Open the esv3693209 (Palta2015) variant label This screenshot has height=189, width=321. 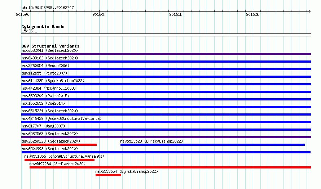coord(45,96)
